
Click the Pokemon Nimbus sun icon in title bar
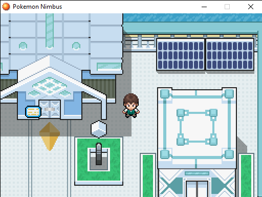6,7
